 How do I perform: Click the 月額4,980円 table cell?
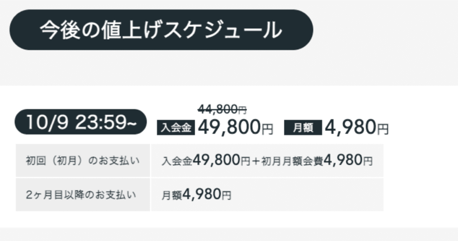point(267,195)
